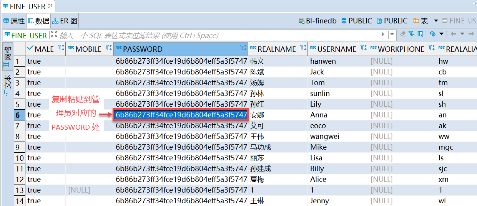Open the ER 图 tab
This screenshot has width=477, height=206.
coord(65,21)
